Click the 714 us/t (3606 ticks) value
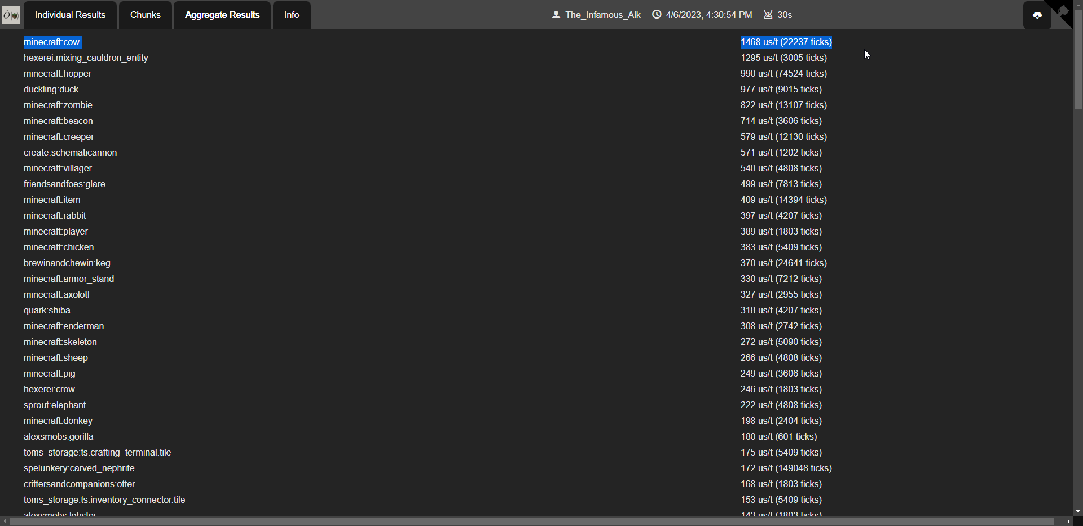Screen dimensions: 1083x526 (x=781, y=121)
